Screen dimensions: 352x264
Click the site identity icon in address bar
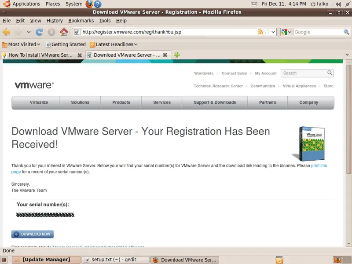tap(77, 32)
